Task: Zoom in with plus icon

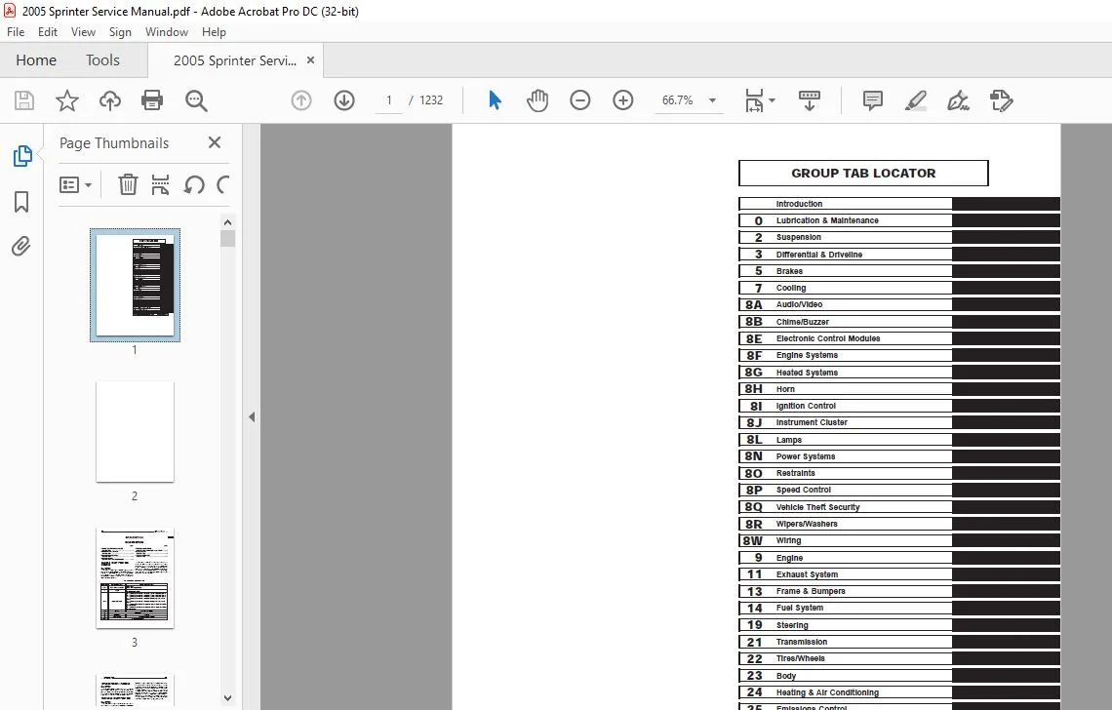Action: click(x=623, y=100)
